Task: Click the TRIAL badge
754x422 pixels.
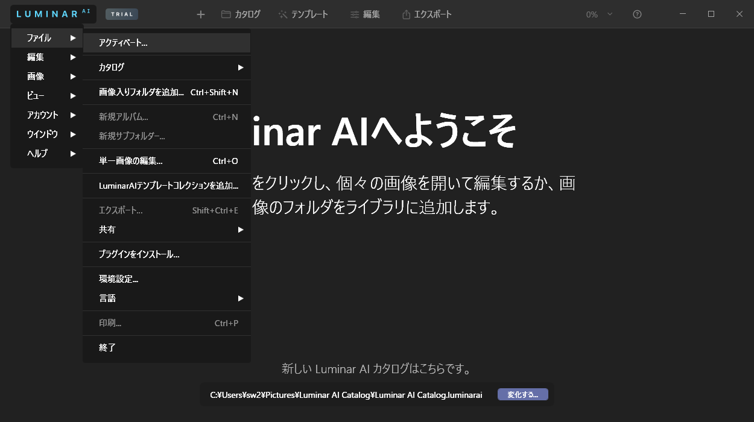Action: click(x=122, y=14)
